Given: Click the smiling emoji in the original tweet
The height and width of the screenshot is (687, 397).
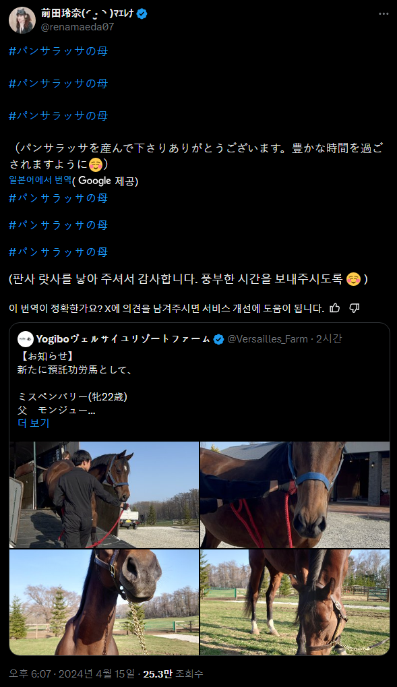Looking at the screenshot, I should tap(95, 165).
